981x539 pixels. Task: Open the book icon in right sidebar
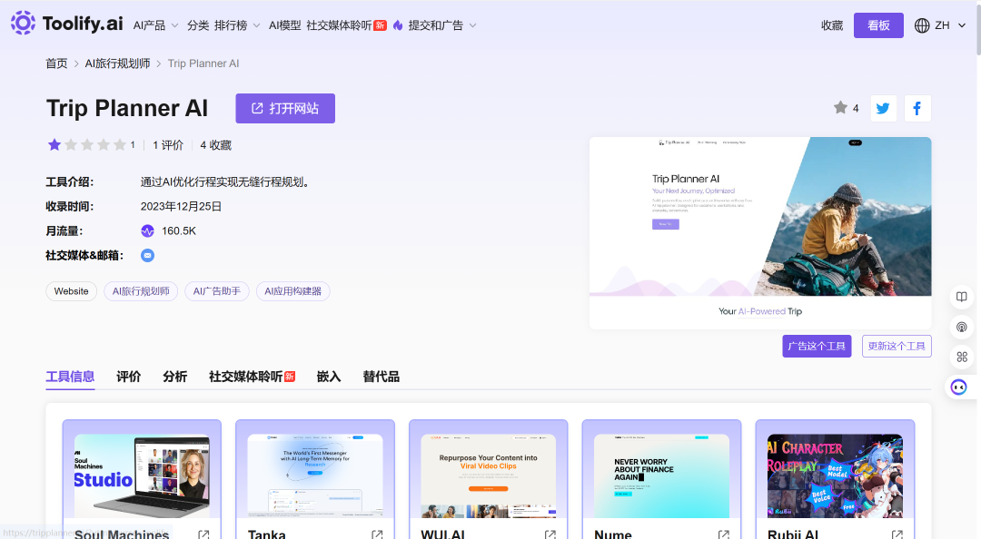[x=962, y=297]
